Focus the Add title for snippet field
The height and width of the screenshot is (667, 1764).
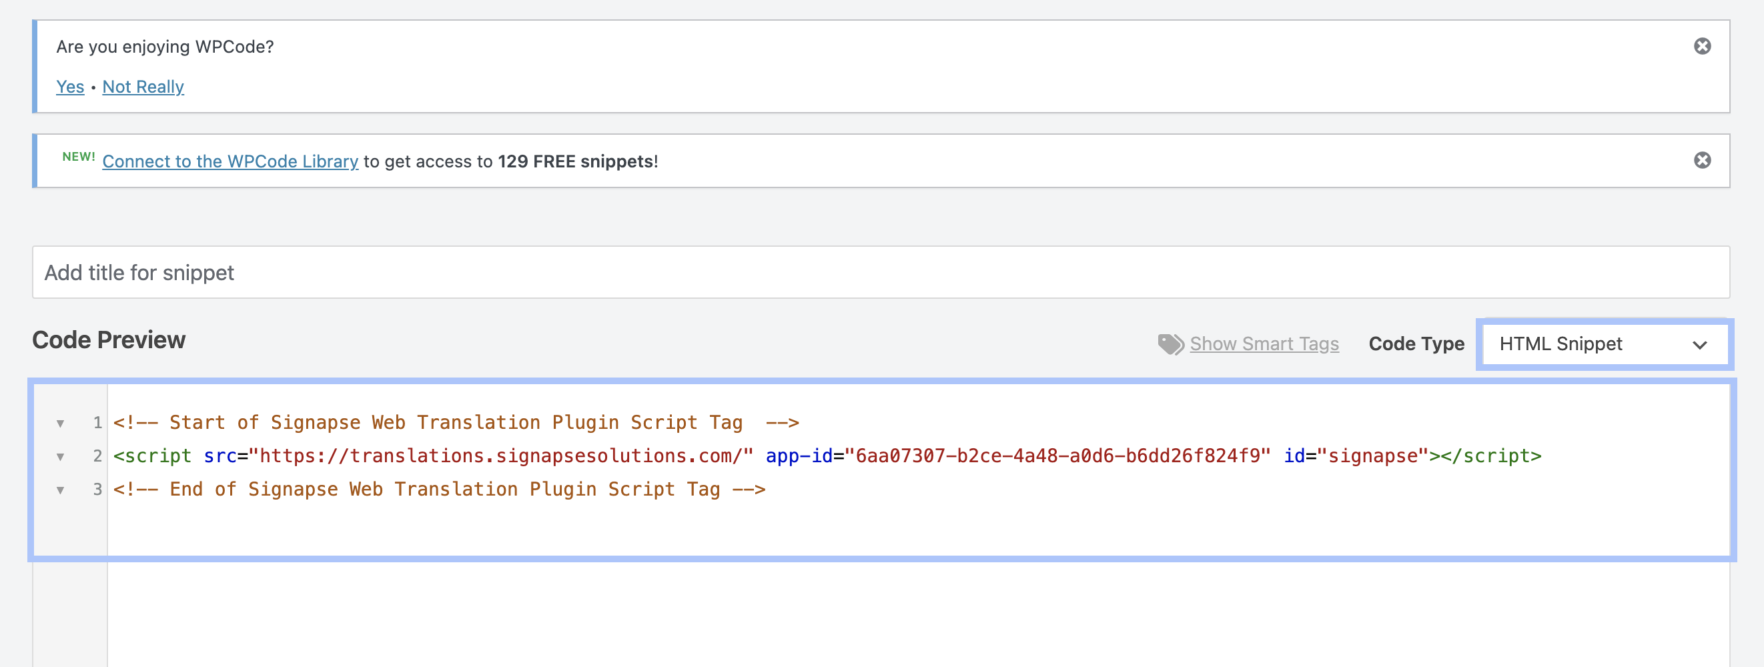click(881, 273)
